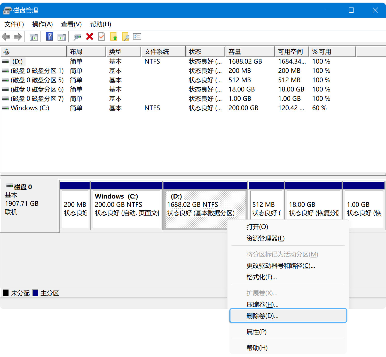The image size is (386, 357).
Task: Click the blue Help question mark icon
Action: point(49,37)
